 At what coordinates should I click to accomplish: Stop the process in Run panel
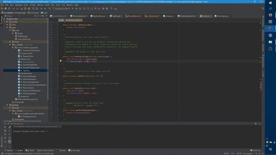5,131
